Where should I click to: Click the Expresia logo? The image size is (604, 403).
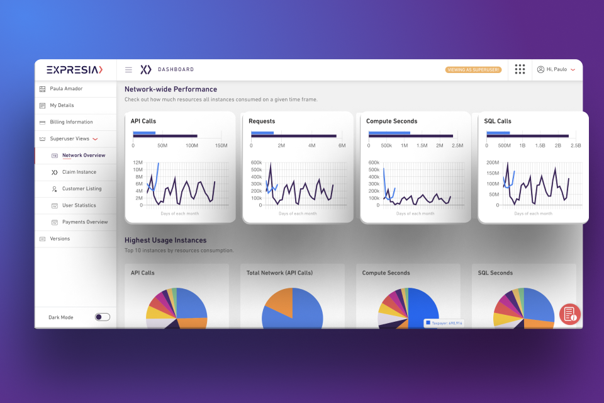pyautogui.click(x=75, y=70)
